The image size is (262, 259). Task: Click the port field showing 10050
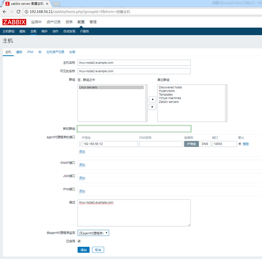[x=225, y=144]
